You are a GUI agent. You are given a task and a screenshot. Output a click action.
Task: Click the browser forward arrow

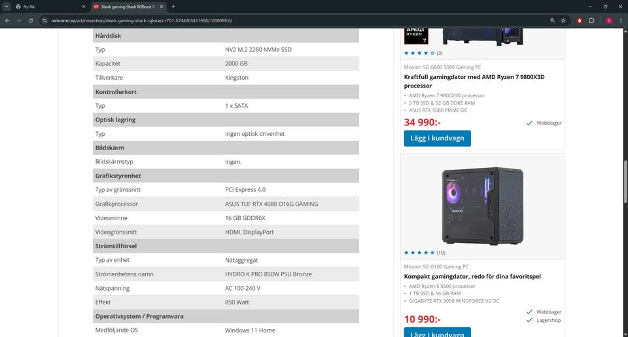[19, 20]
